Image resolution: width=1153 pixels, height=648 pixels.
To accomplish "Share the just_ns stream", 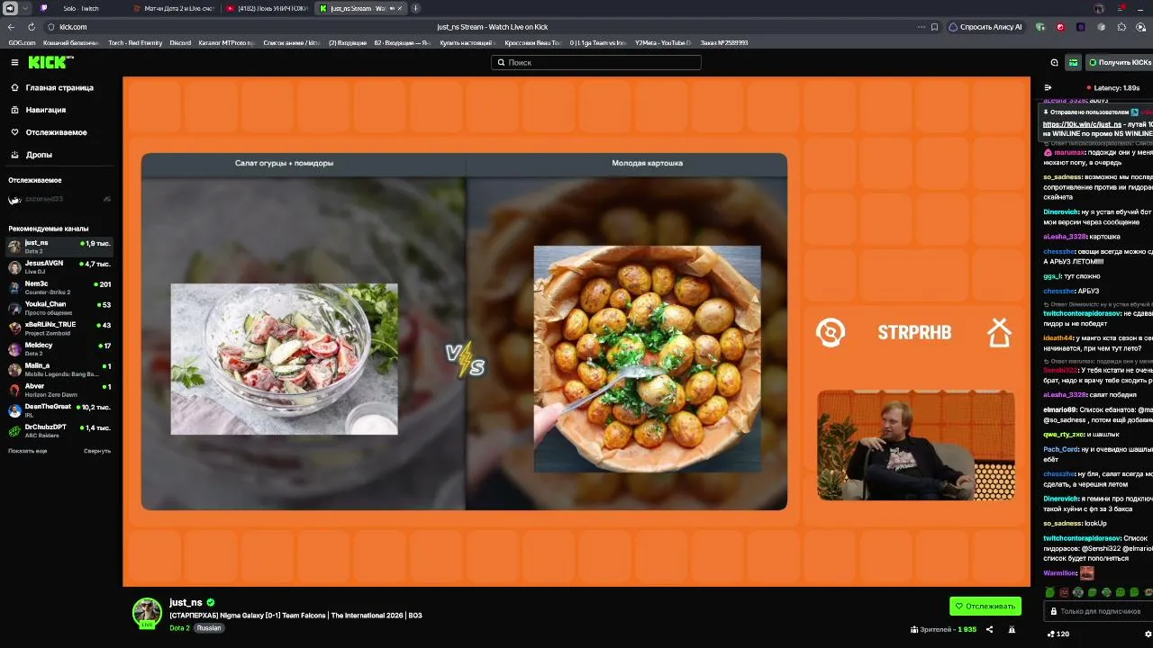I will 989,630.
